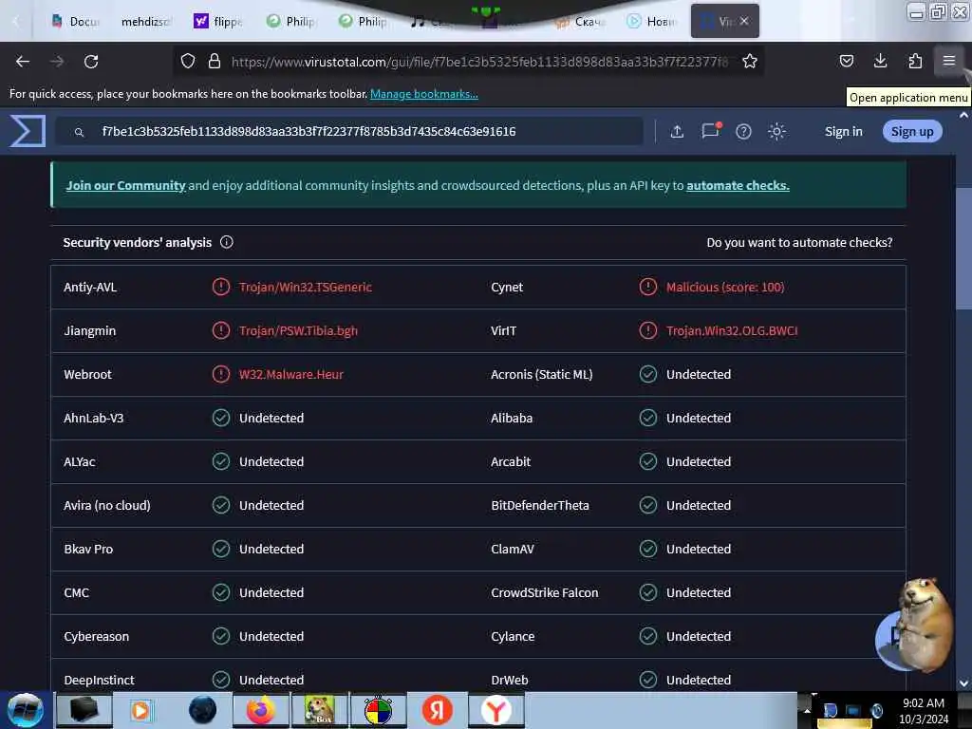The image size is (972, 729).
Task: Click the site security padlock icon
Action: (x=215, y=61)
